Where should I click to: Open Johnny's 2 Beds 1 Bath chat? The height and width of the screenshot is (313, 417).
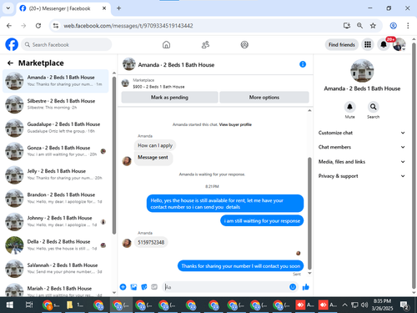[x=56, y=222]
